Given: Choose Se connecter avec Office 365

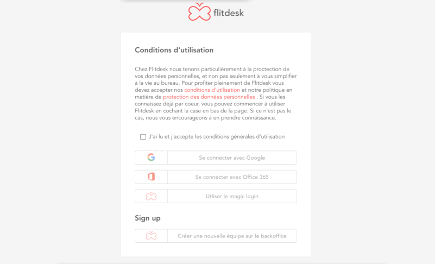Looking at the screenshot, I should (x=216, y=177).
